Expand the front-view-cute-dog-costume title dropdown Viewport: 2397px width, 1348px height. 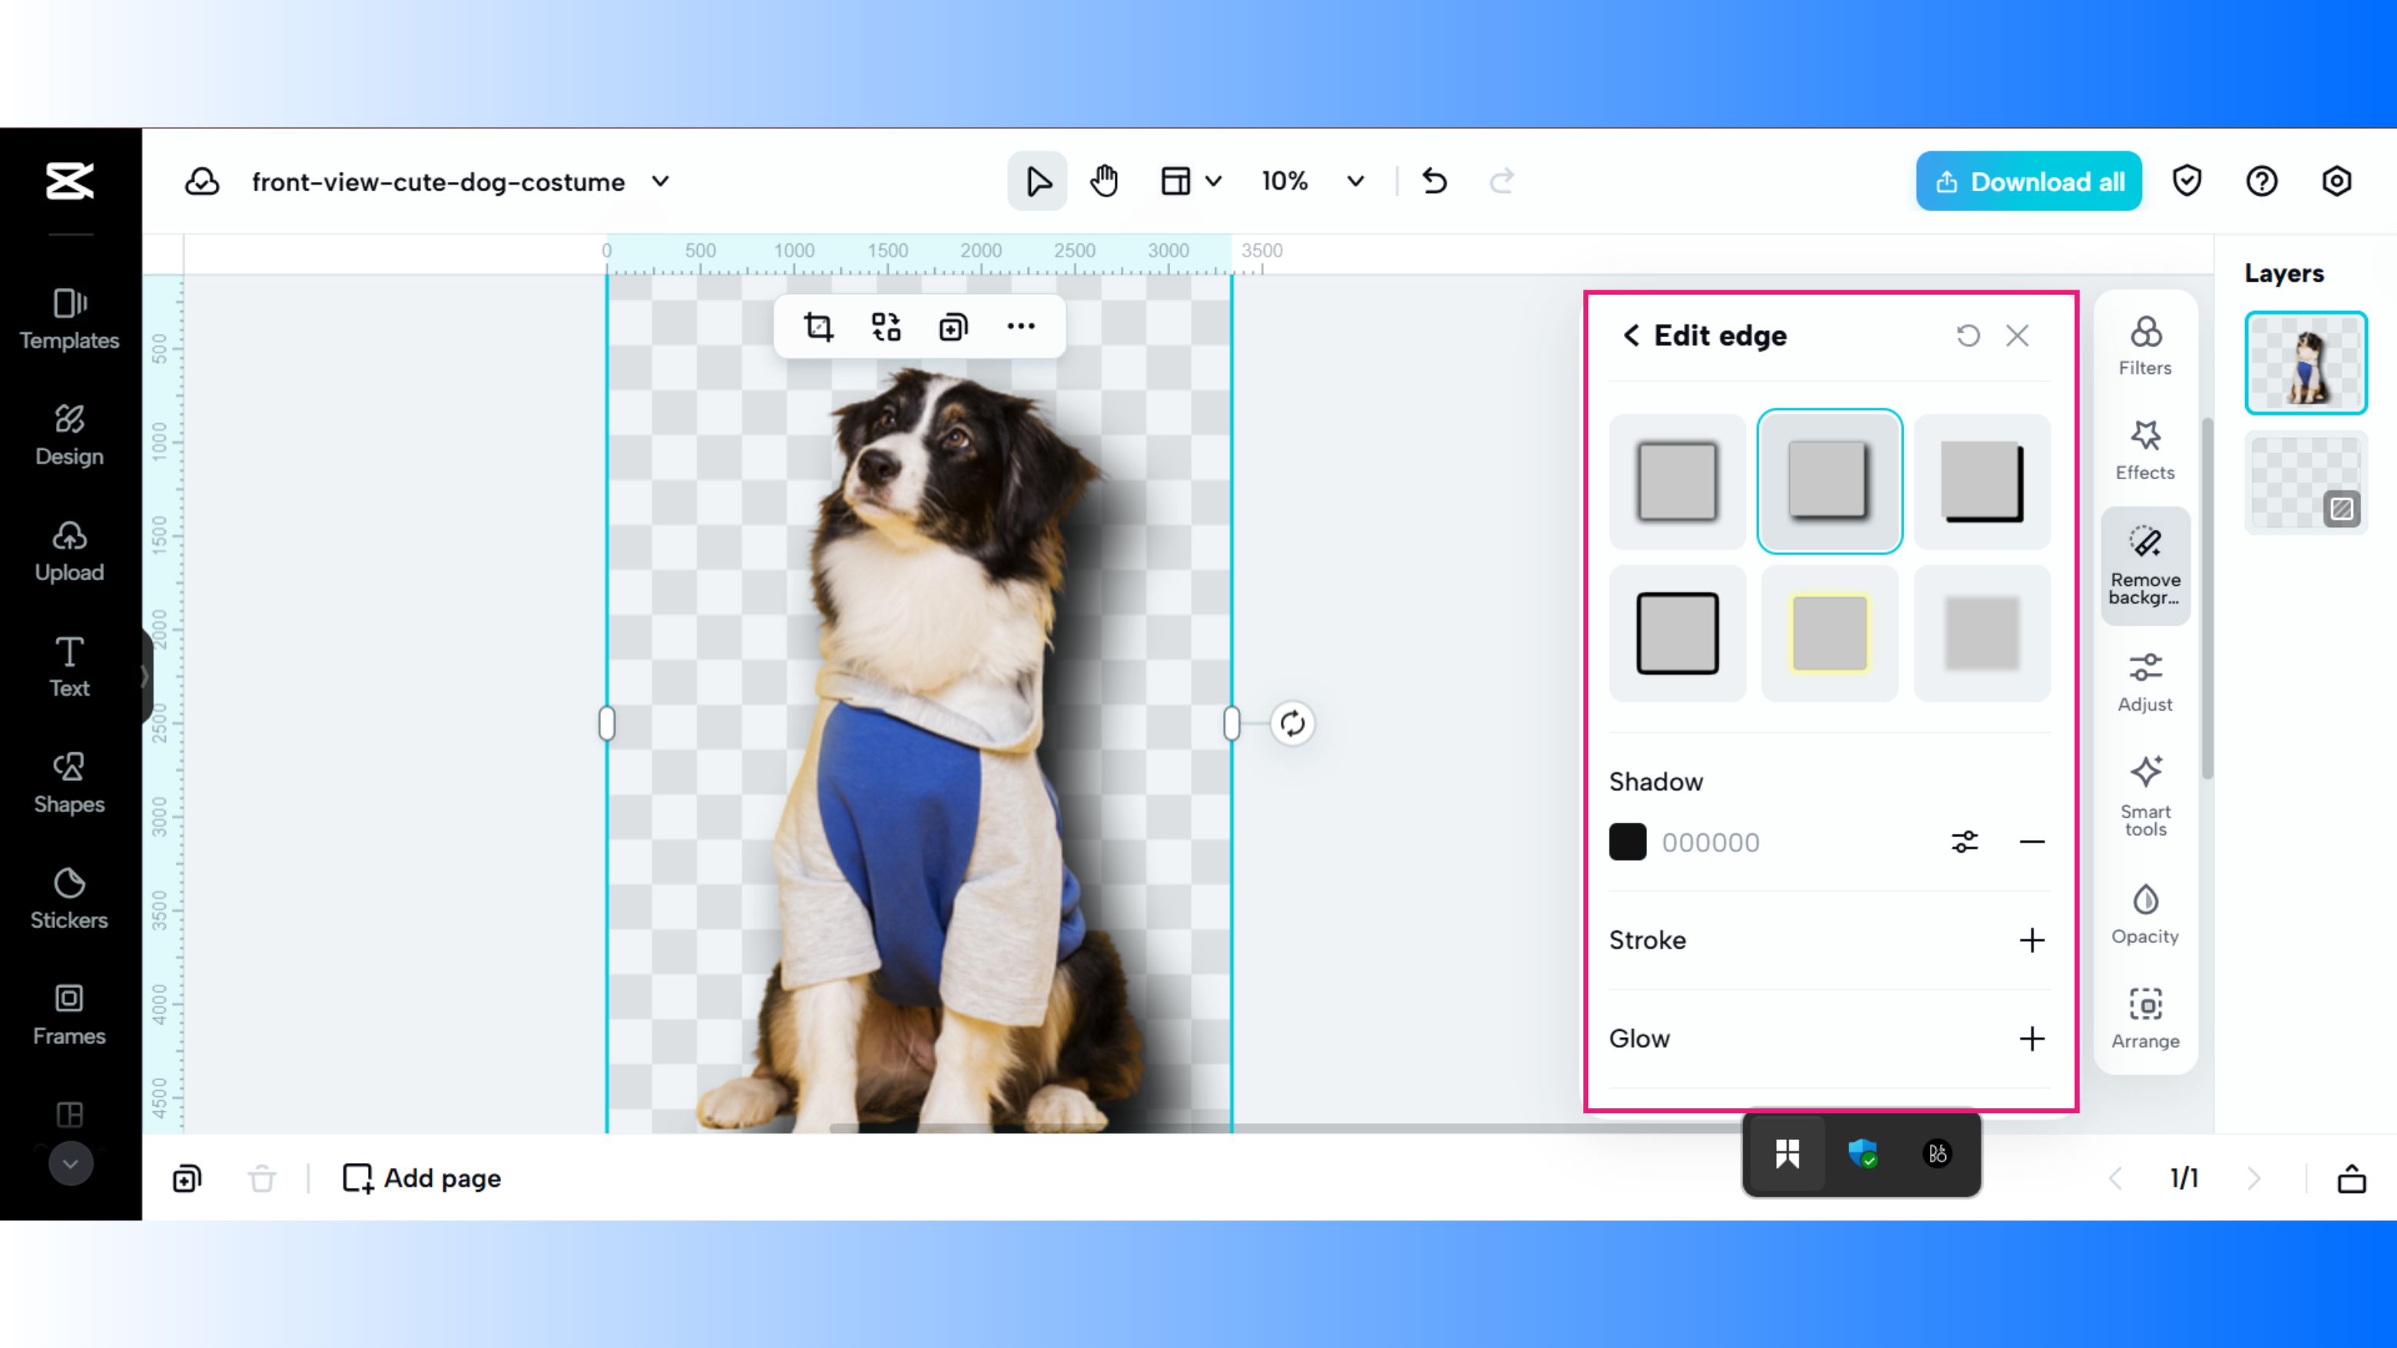point(660,182)
